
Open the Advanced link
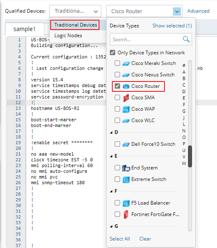(x=198, y=11)
